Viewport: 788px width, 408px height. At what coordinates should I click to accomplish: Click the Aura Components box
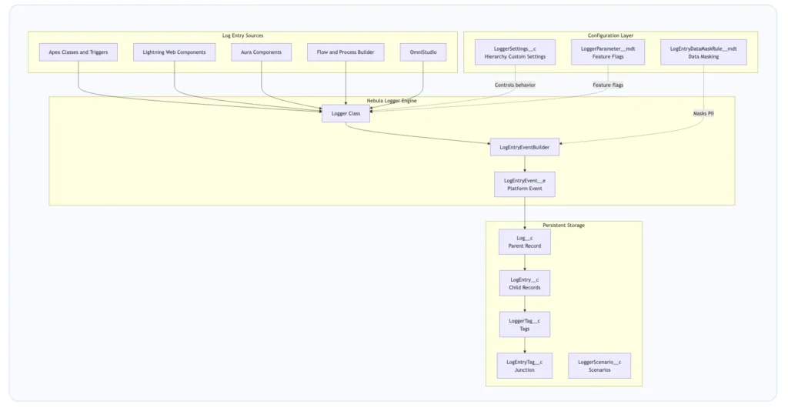pos(262,52)
